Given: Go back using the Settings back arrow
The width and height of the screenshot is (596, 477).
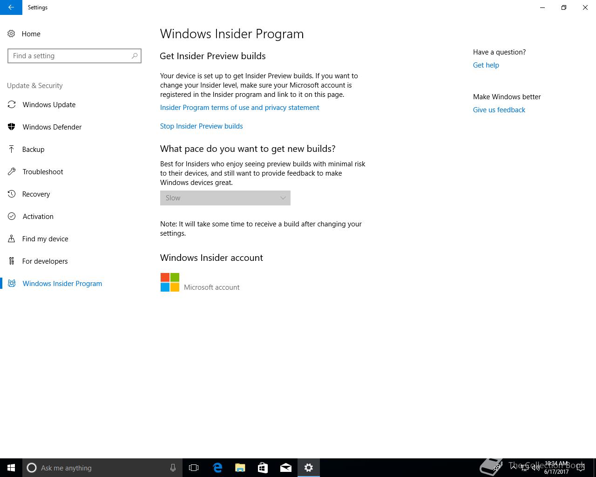Looking at the screenshot, I should pos(11,7).
